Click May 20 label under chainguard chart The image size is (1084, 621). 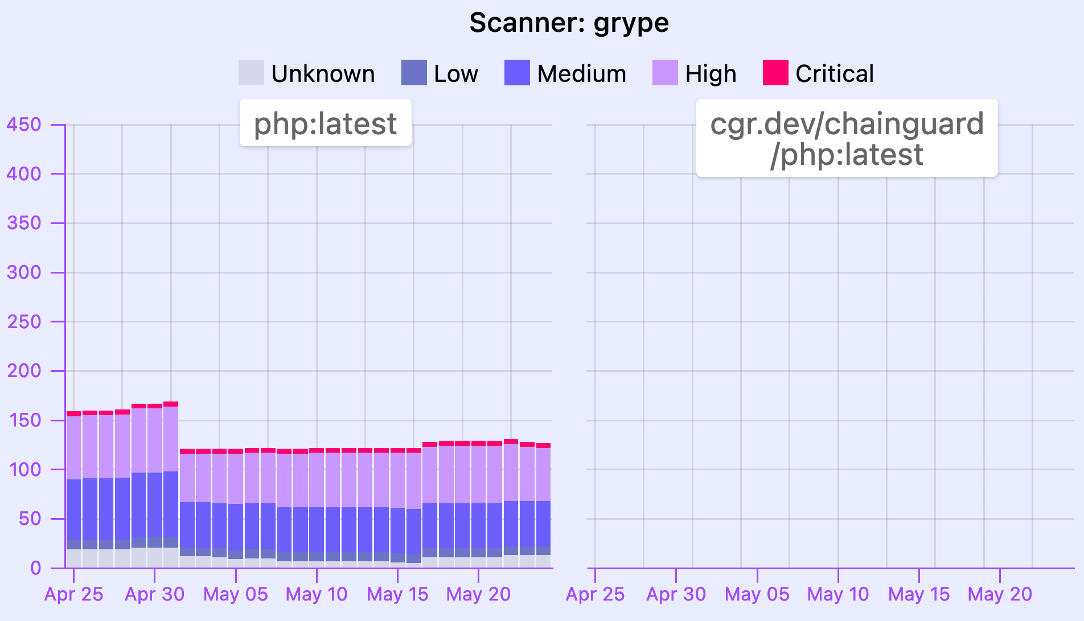1000,594
